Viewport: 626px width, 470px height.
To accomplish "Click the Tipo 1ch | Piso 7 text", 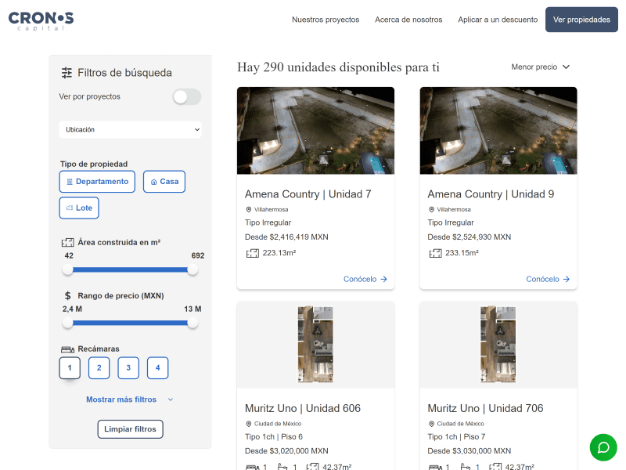I will [x=456, y=437].
